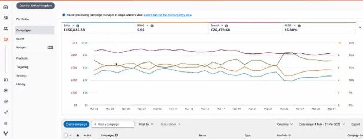Open the Spend metric dropdown
This screenshot has width=363, height=139.
(x=222, y=25)
